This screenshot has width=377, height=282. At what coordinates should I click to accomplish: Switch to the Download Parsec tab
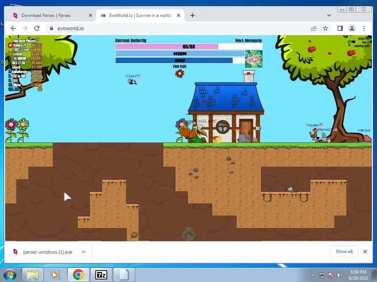pyautogui.click(x=46, y=15)
